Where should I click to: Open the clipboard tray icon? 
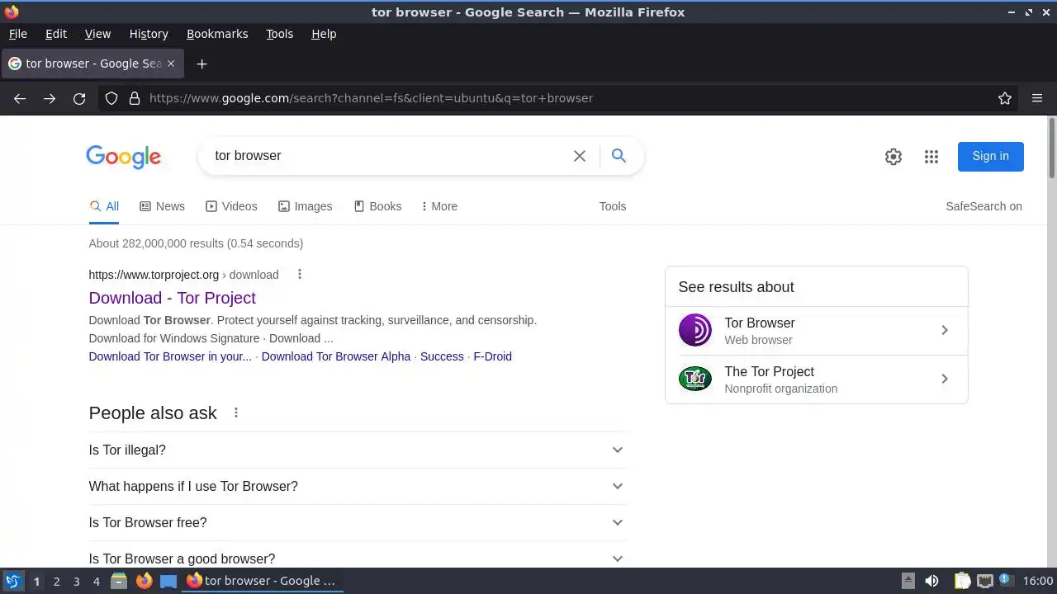(x=963, y=581)
